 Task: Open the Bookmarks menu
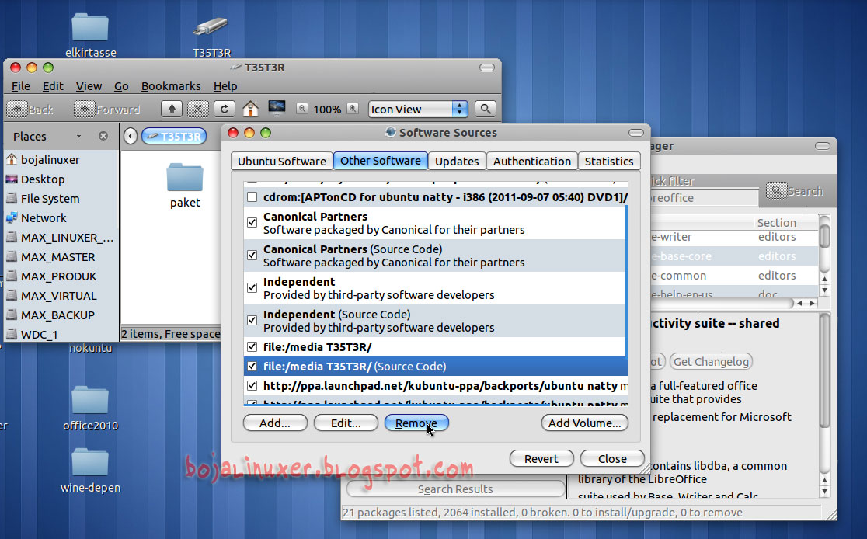click(171, 86)
